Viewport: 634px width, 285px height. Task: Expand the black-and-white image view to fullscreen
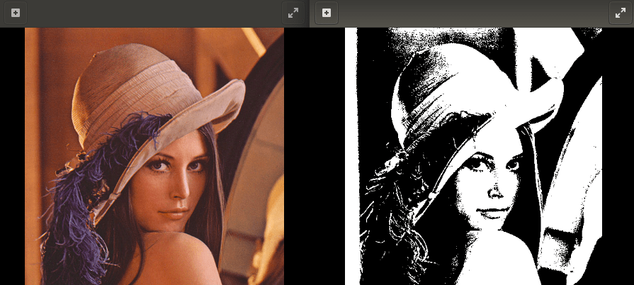pyautogui.click(x=621, y=13)
